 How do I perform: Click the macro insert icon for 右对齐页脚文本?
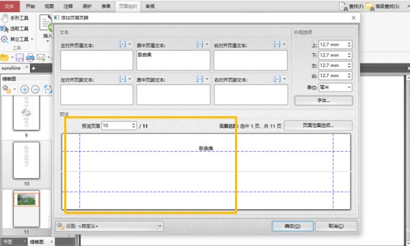tap(277, 79)
